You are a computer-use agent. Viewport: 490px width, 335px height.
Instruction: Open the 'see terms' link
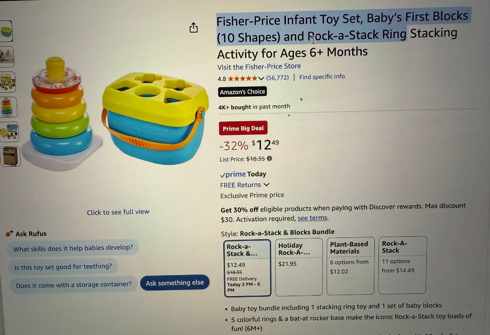[x=312, y=218]
